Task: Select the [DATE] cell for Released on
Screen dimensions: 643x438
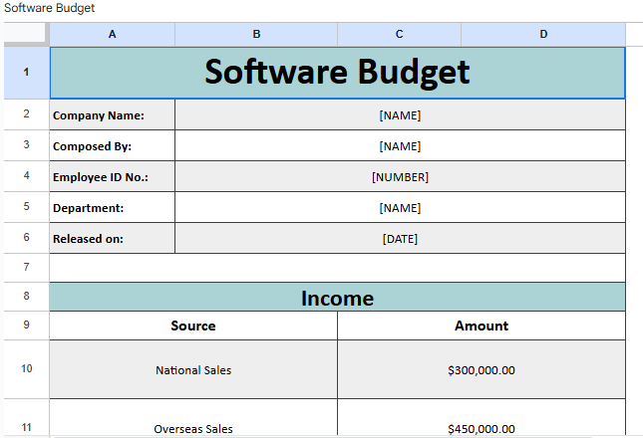Action: pyautogui.click(x=400, y=239)
